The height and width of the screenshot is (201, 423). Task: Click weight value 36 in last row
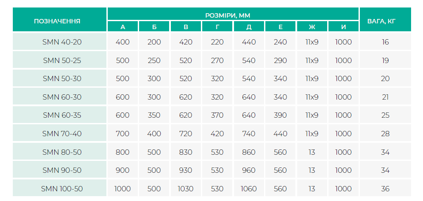point(385,189)
